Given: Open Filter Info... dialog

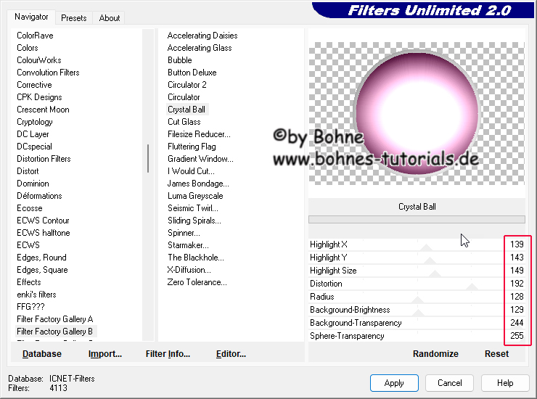Looking at the screenshot, I should coord(168,354).
